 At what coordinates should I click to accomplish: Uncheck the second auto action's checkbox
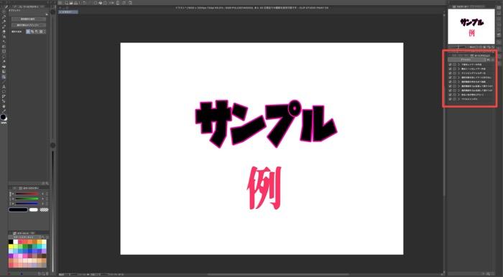(450, 69)
